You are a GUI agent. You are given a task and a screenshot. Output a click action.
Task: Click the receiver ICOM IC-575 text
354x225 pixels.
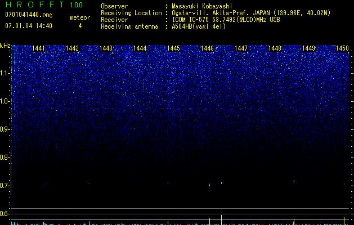(x=226, y=20)
